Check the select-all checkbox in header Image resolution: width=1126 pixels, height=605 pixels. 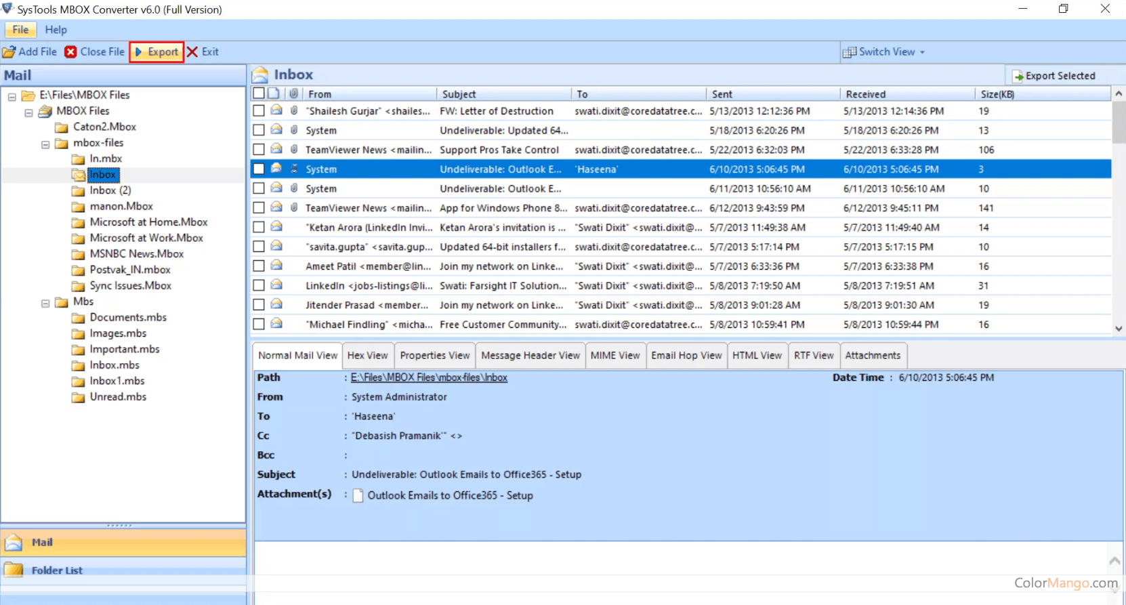tap(259, 93)
